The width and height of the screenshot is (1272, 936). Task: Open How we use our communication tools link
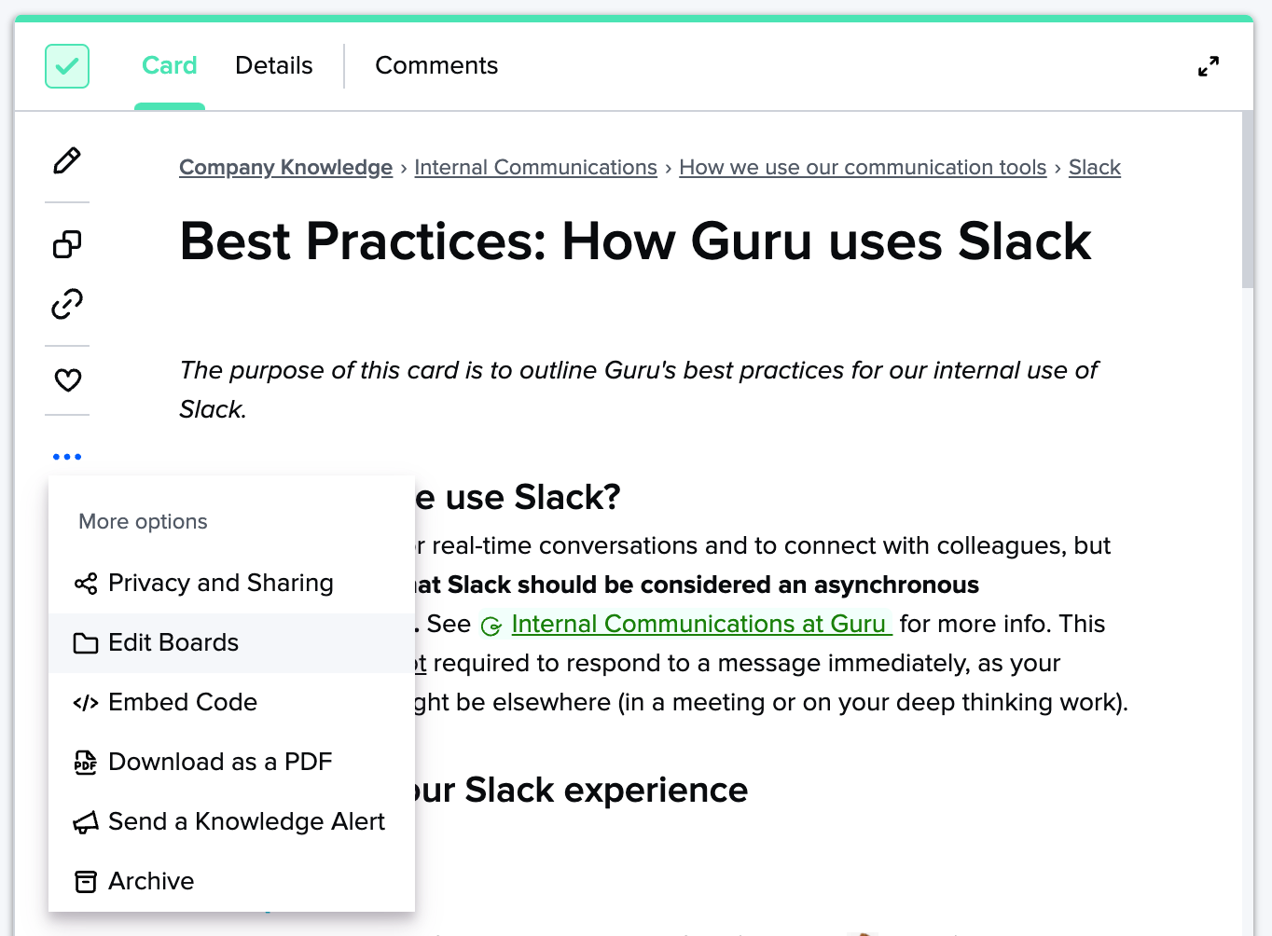[x=863, y=167]
